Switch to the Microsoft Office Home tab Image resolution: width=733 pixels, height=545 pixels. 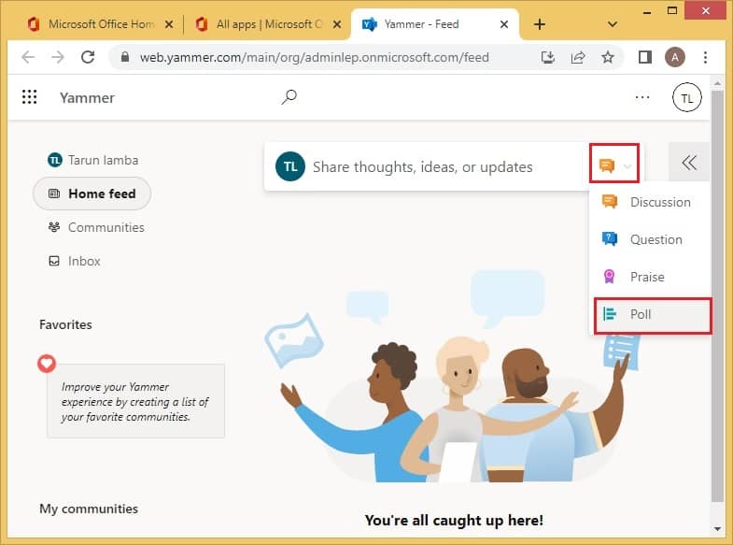pos(99,24)
